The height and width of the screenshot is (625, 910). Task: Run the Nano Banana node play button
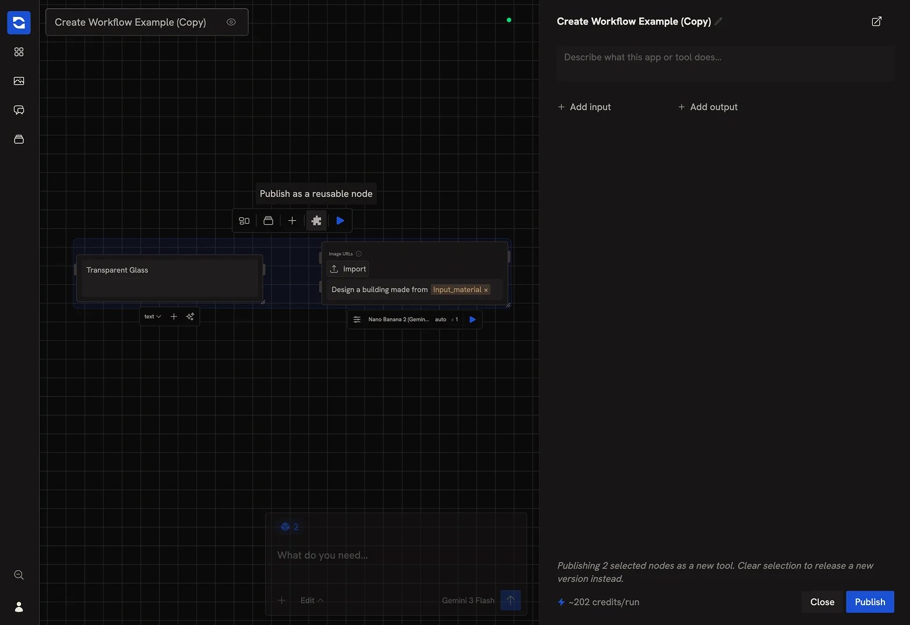tap(472, 319)
